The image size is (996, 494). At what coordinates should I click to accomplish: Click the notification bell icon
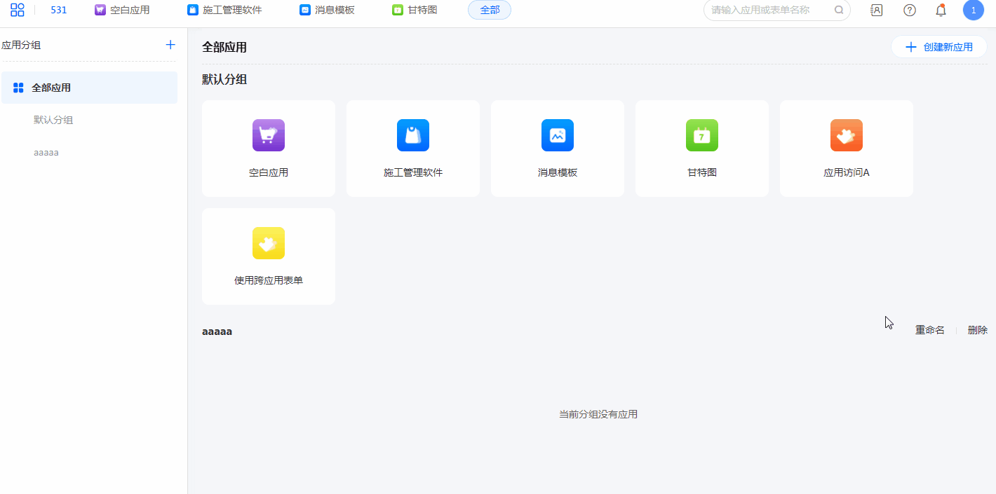(941, 10)
